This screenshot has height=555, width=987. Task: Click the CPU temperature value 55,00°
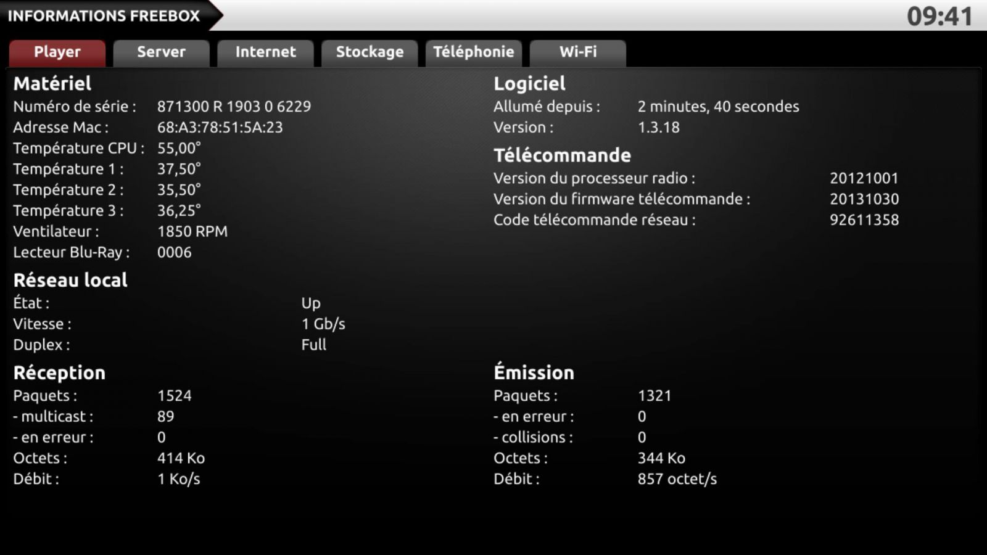tap(179, 149)
